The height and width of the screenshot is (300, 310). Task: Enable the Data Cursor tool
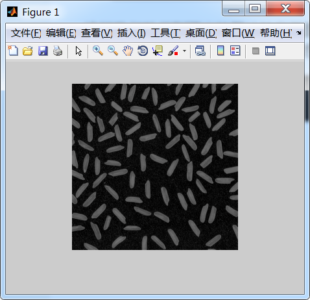158,51
